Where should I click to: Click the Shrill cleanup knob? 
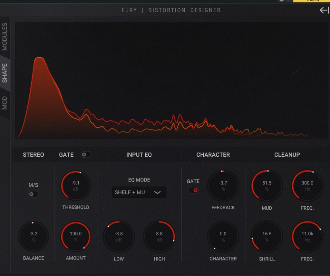pyautogui.click(x=267, y=237)
